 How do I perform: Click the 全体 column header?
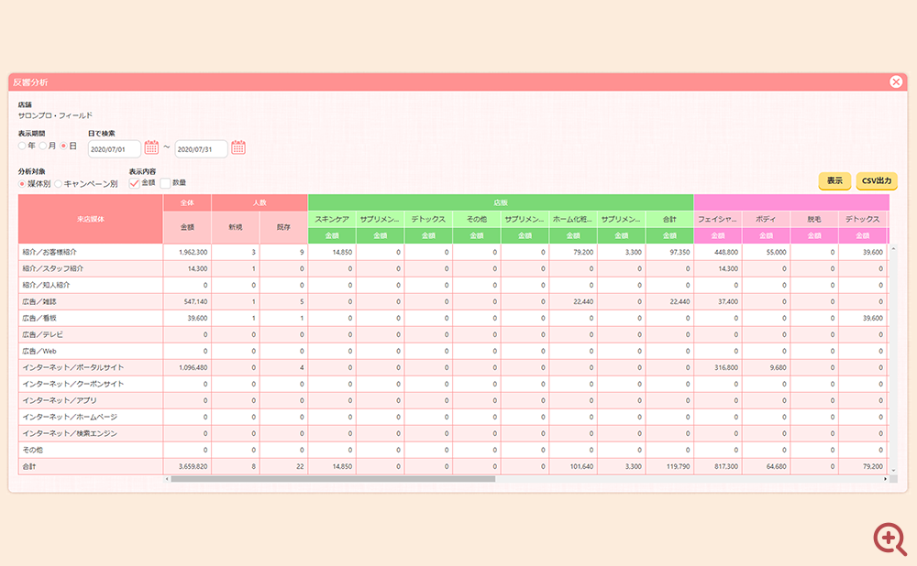point(187,202)
